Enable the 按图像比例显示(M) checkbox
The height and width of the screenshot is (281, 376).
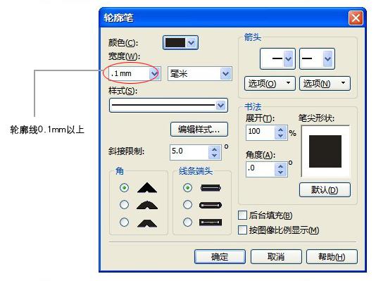click(x=242, y=230)
